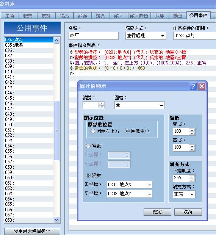Expand the 觸發方式 並行處理 dropdown

coord(163,36)
